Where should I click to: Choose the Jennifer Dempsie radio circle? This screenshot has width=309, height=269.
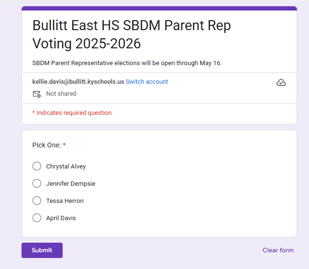(x=37, y=183)
